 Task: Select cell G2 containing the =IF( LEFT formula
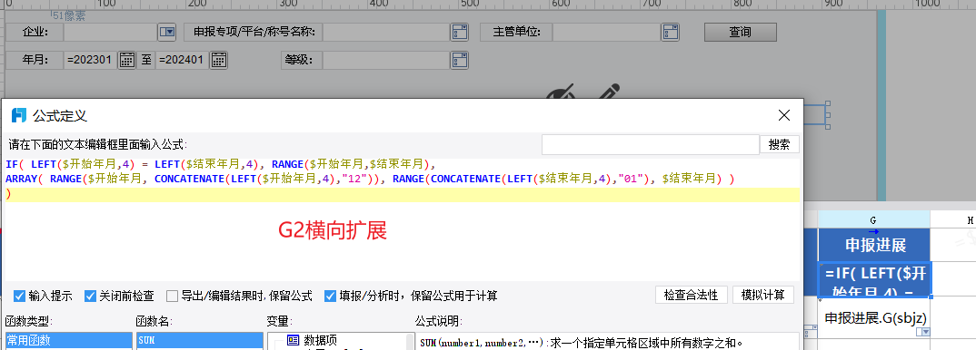pyautogui.click(x=874, y=279)
